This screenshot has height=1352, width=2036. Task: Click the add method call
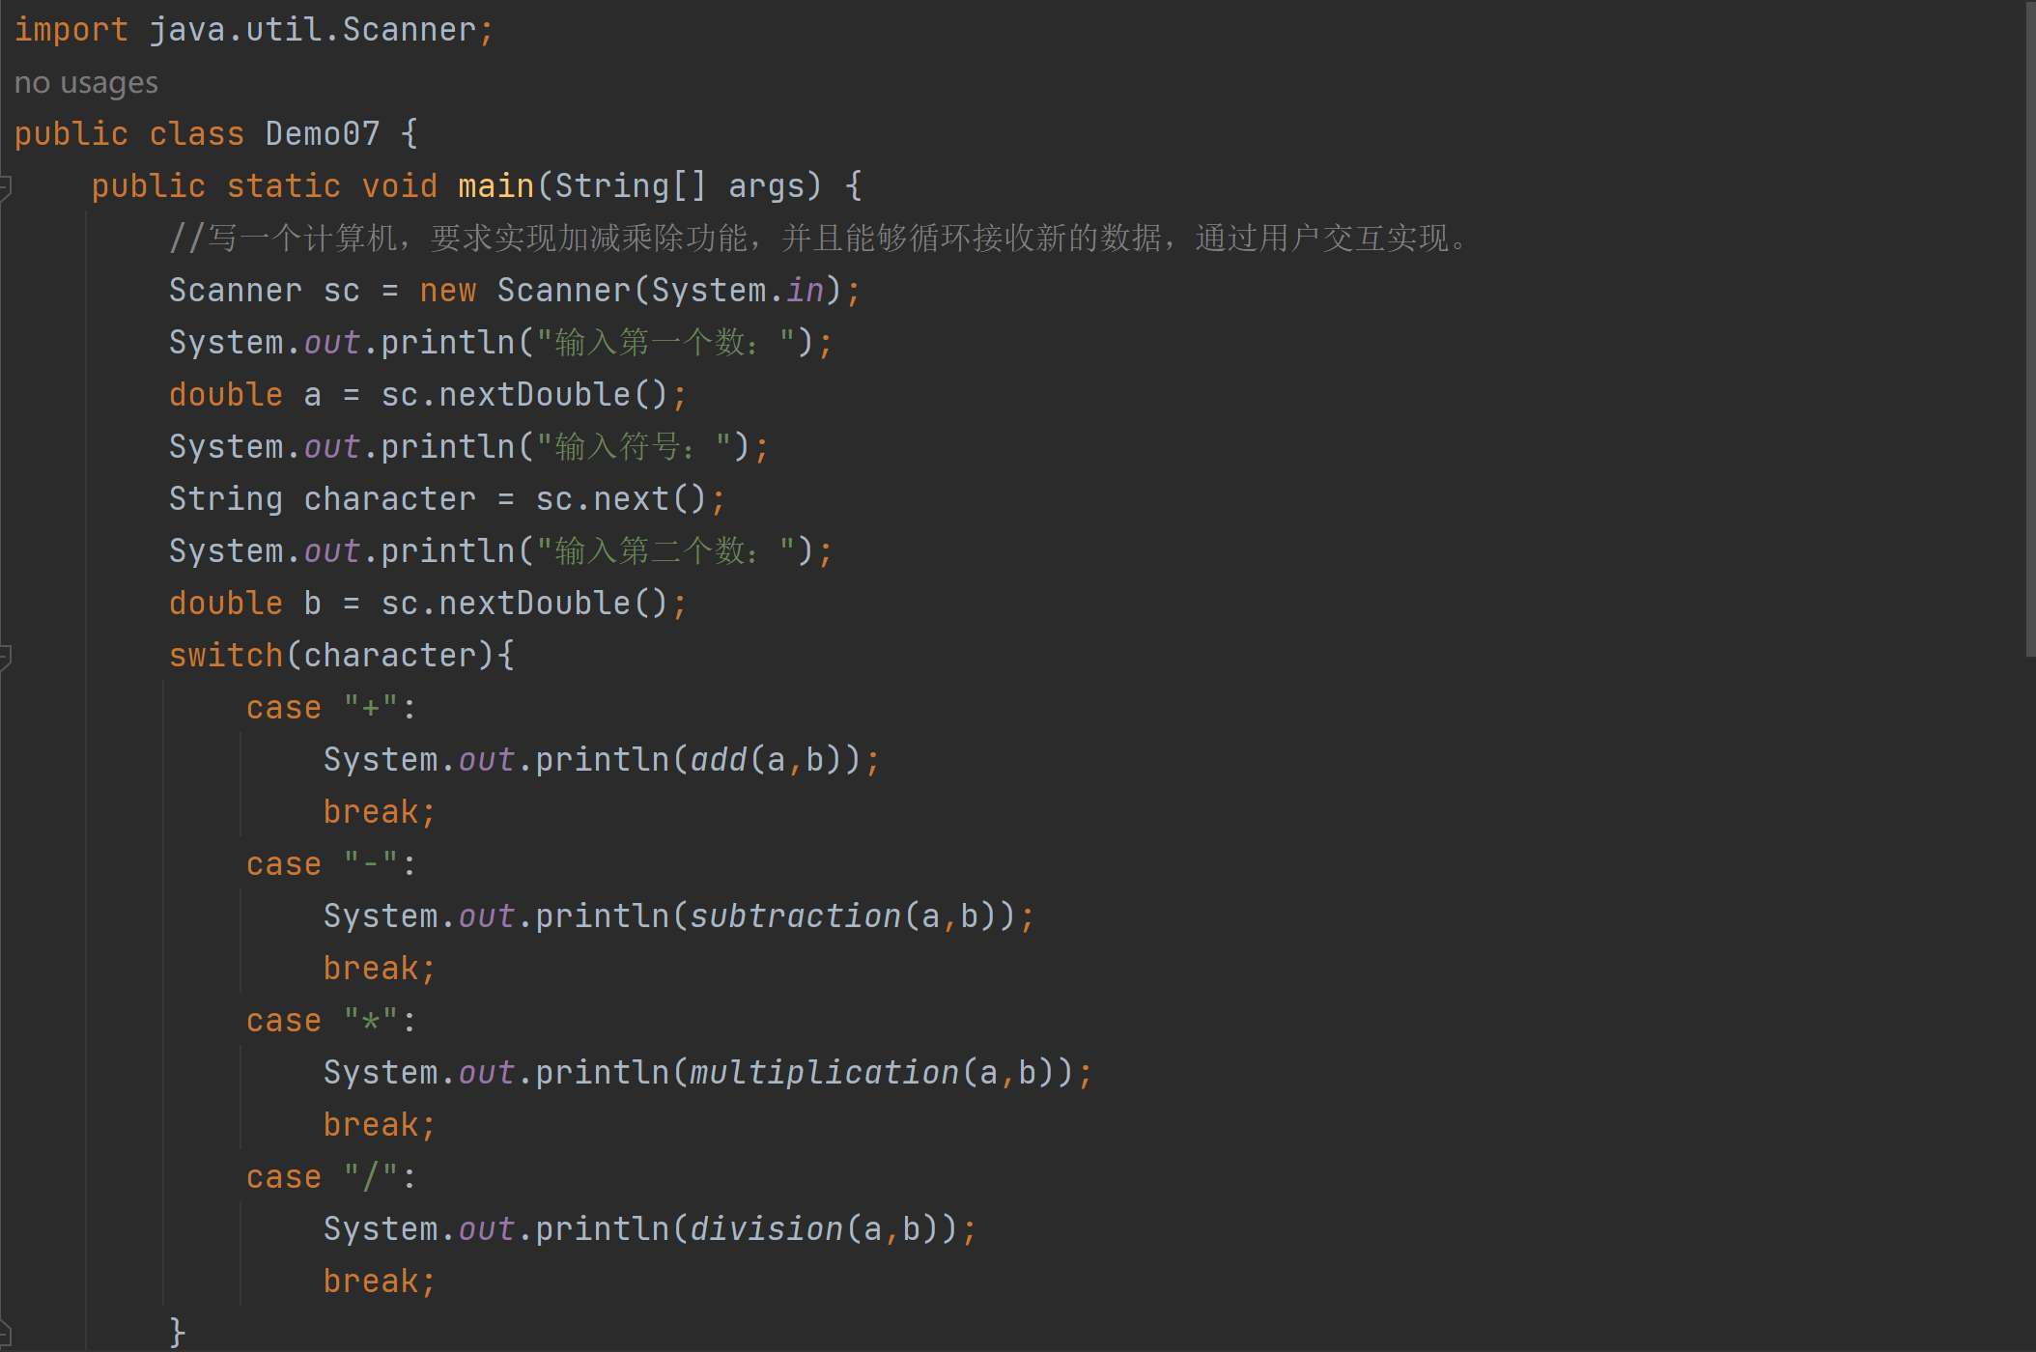coord(719,760)
